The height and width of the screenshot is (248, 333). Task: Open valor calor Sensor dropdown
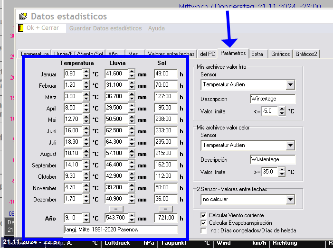point(290,146)
